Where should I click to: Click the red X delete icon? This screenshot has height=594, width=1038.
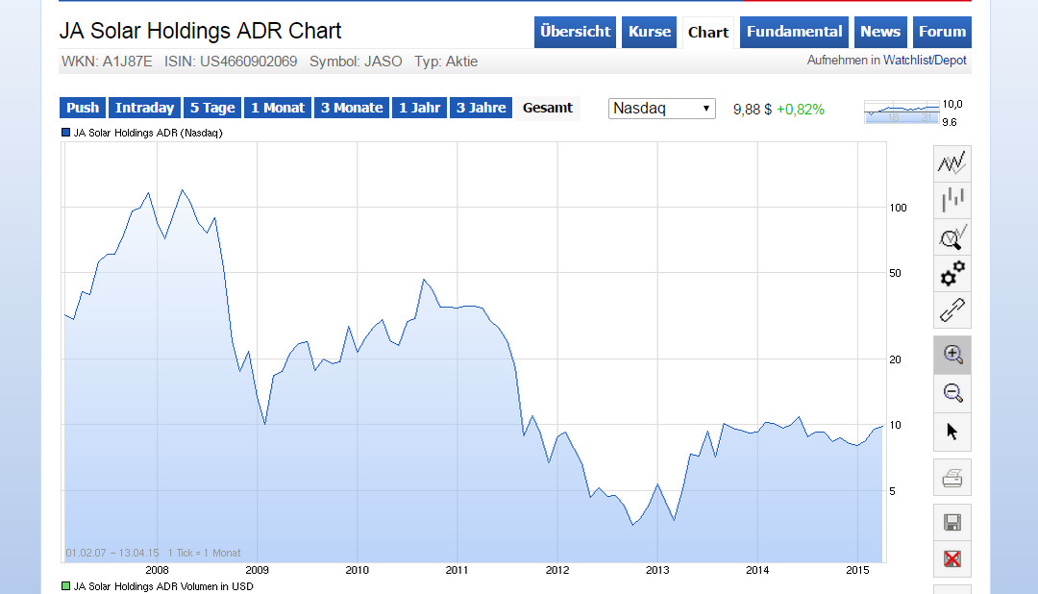(952, 559)
